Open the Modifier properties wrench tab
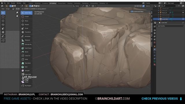The height and width of the screenshot is (104, 185). 155,49
